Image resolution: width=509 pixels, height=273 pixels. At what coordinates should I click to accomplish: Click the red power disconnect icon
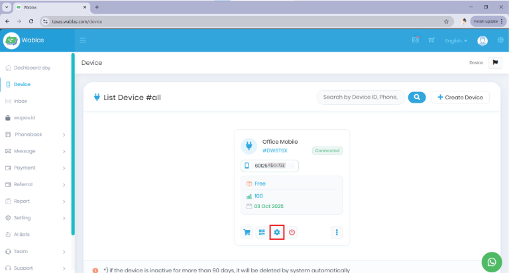pyautogui.click(x=292, y=232)
